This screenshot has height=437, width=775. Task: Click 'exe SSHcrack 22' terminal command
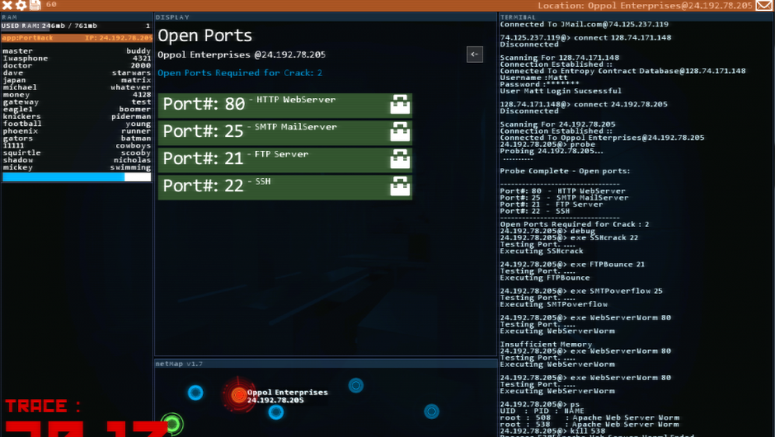pyautogui.click(x=604, y=237)
